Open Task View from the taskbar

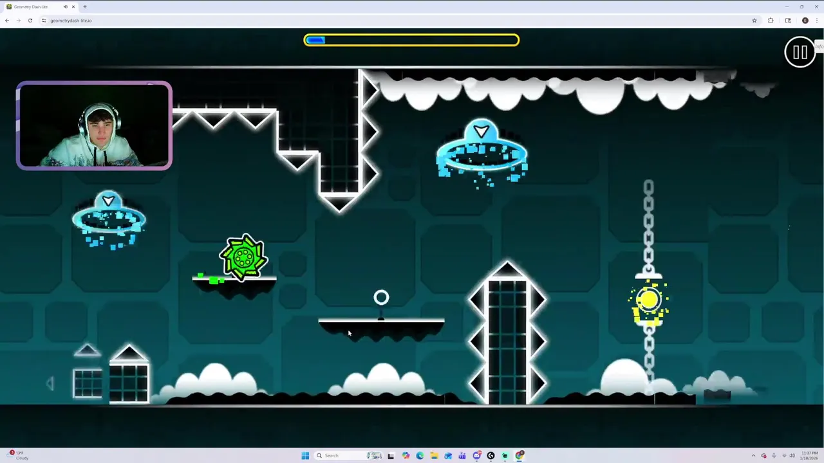pos(391,456)
